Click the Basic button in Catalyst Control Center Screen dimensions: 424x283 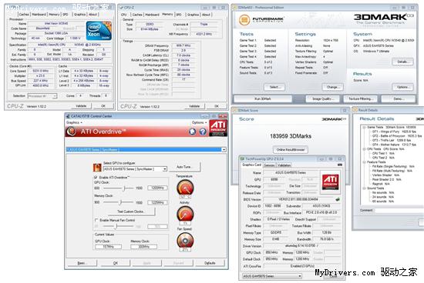point(82,263)
